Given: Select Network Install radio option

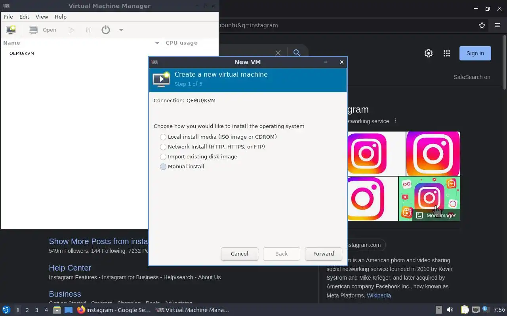Looking at the screenshot, I should (x=212, y=147).
